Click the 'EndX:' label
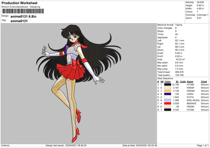The height and width of the screenshot is (148, 210). click(160, 53)
